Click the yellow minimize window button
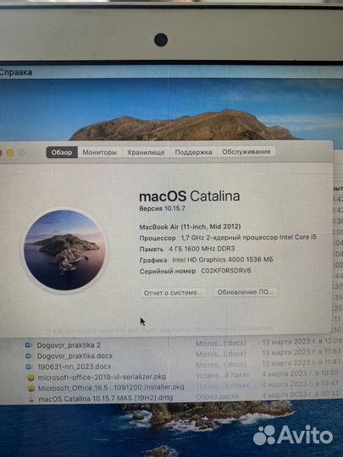343x457 pixels. pos(10,152)
